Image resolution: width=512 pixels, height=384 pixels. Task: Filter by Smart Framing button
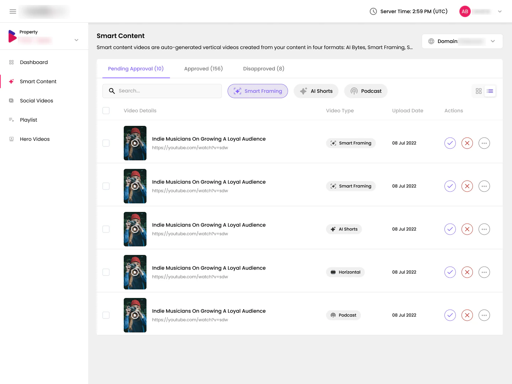click(x=258, y=91)
